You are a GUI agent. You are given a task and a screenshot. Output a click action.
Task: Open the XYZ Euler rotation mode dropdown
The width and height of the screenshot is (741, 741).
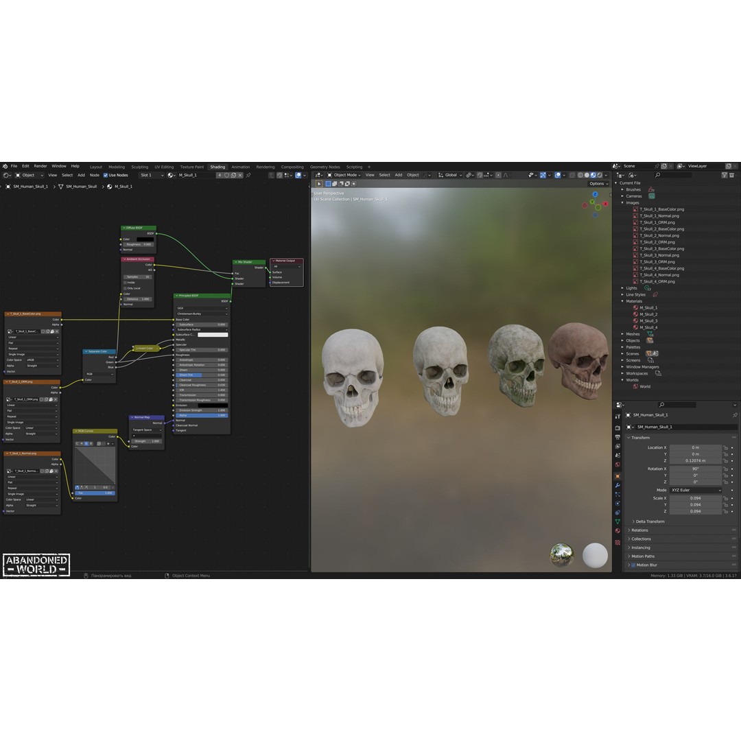tap(696, 490)
